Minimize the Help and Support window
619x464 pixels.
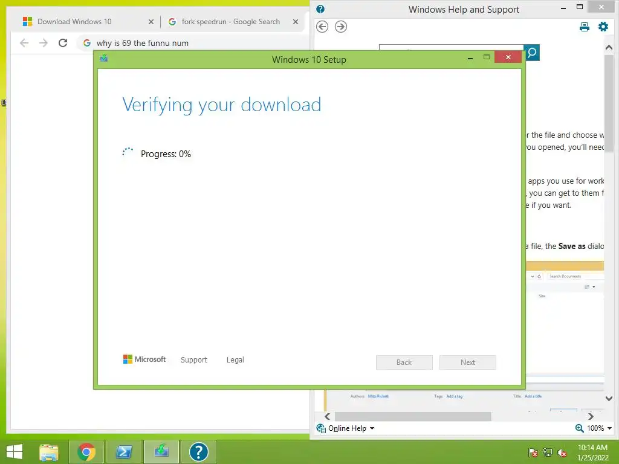pyautogui.click(x=563, y=8)
